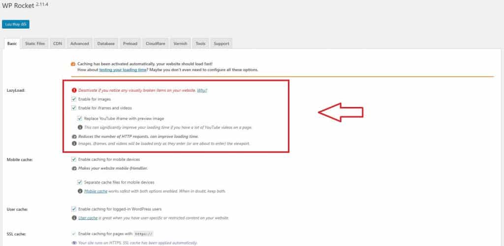Image resolution: width=504 pixels, height=246 pixels.
Task: Open the Tools tab
Action: point(201,43)
